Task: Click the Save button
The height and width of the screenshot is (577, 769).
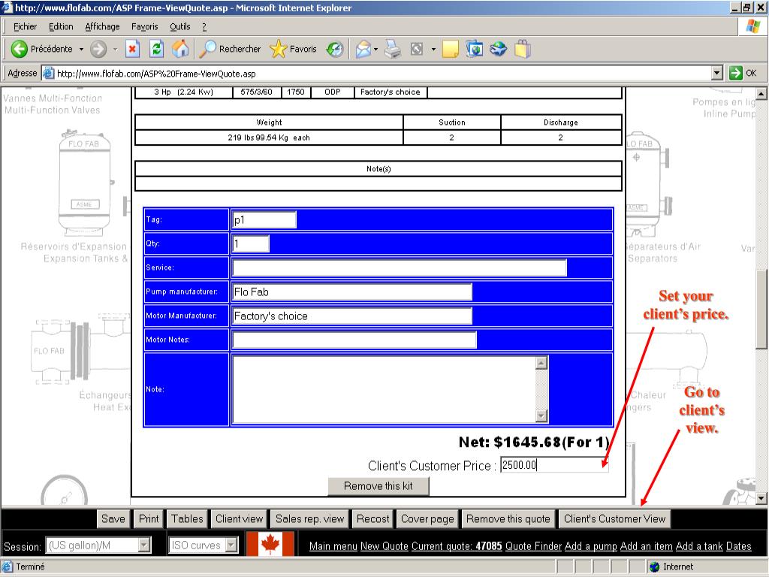Action: pyautogui.click(x=113, y=518)
